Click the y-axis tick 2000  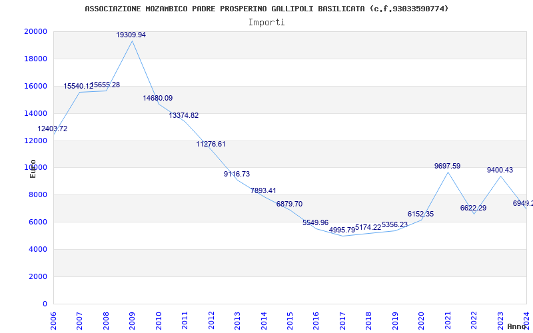pyautogui.click(x=38, y=276)
